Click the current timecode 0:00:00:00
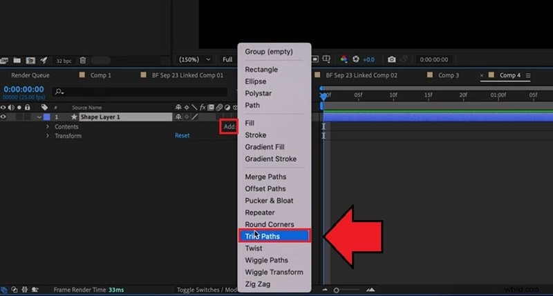This screenshot has height=296, width=553. pos(24,90)
